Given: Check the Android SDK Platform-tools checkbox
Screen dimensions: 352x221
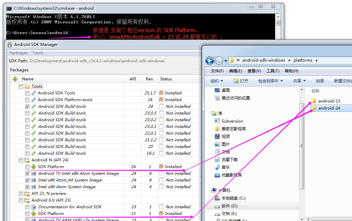Looking at the screenshot, I should (27, 100).
